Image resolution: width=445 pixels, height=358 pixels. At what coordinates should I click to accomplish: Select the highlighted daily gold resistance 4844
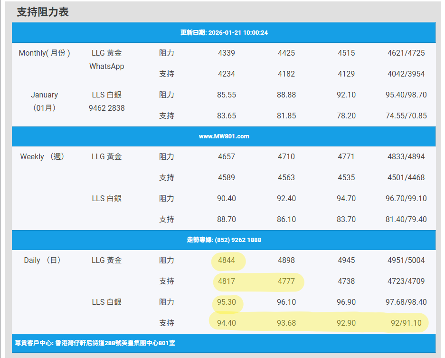227,261
